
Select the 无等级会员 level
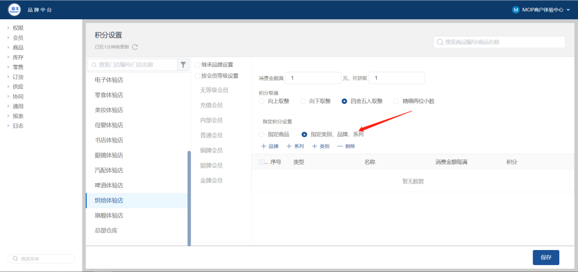coord(214,90)
